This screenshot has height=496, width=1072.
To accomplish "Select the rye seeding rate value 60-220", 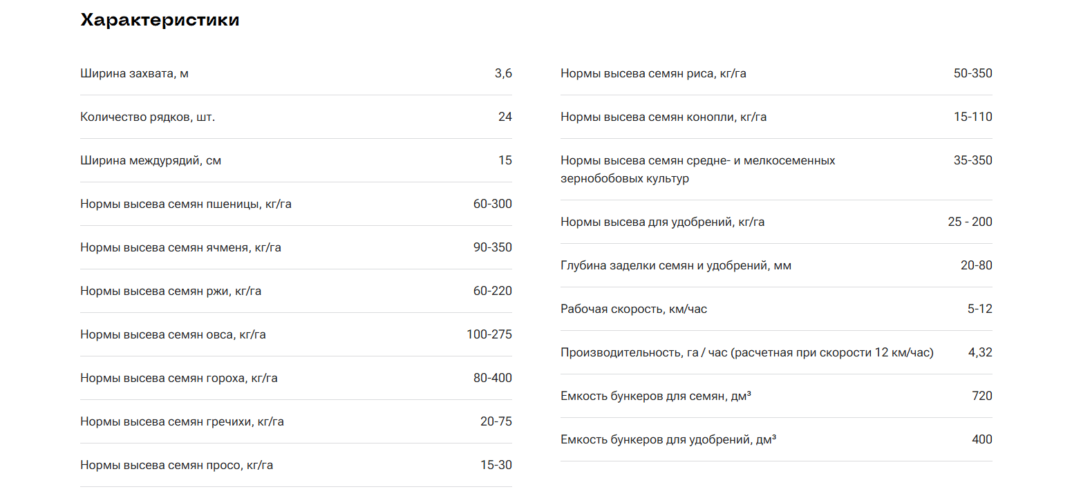I will pos(493,291).
